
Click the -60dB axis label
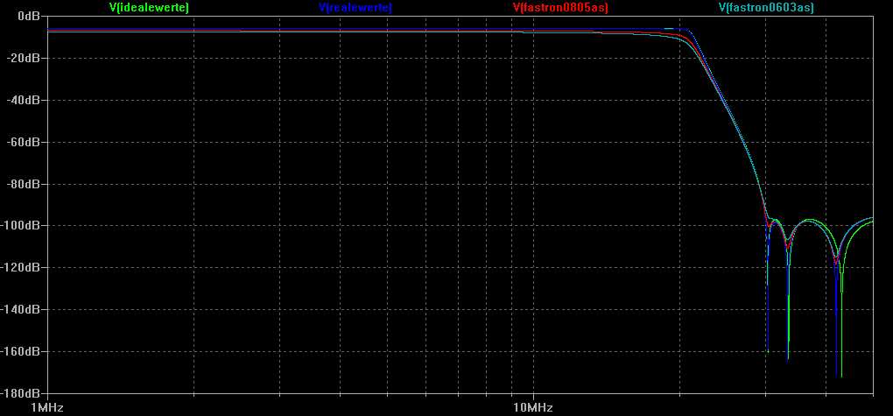point(24,142)
